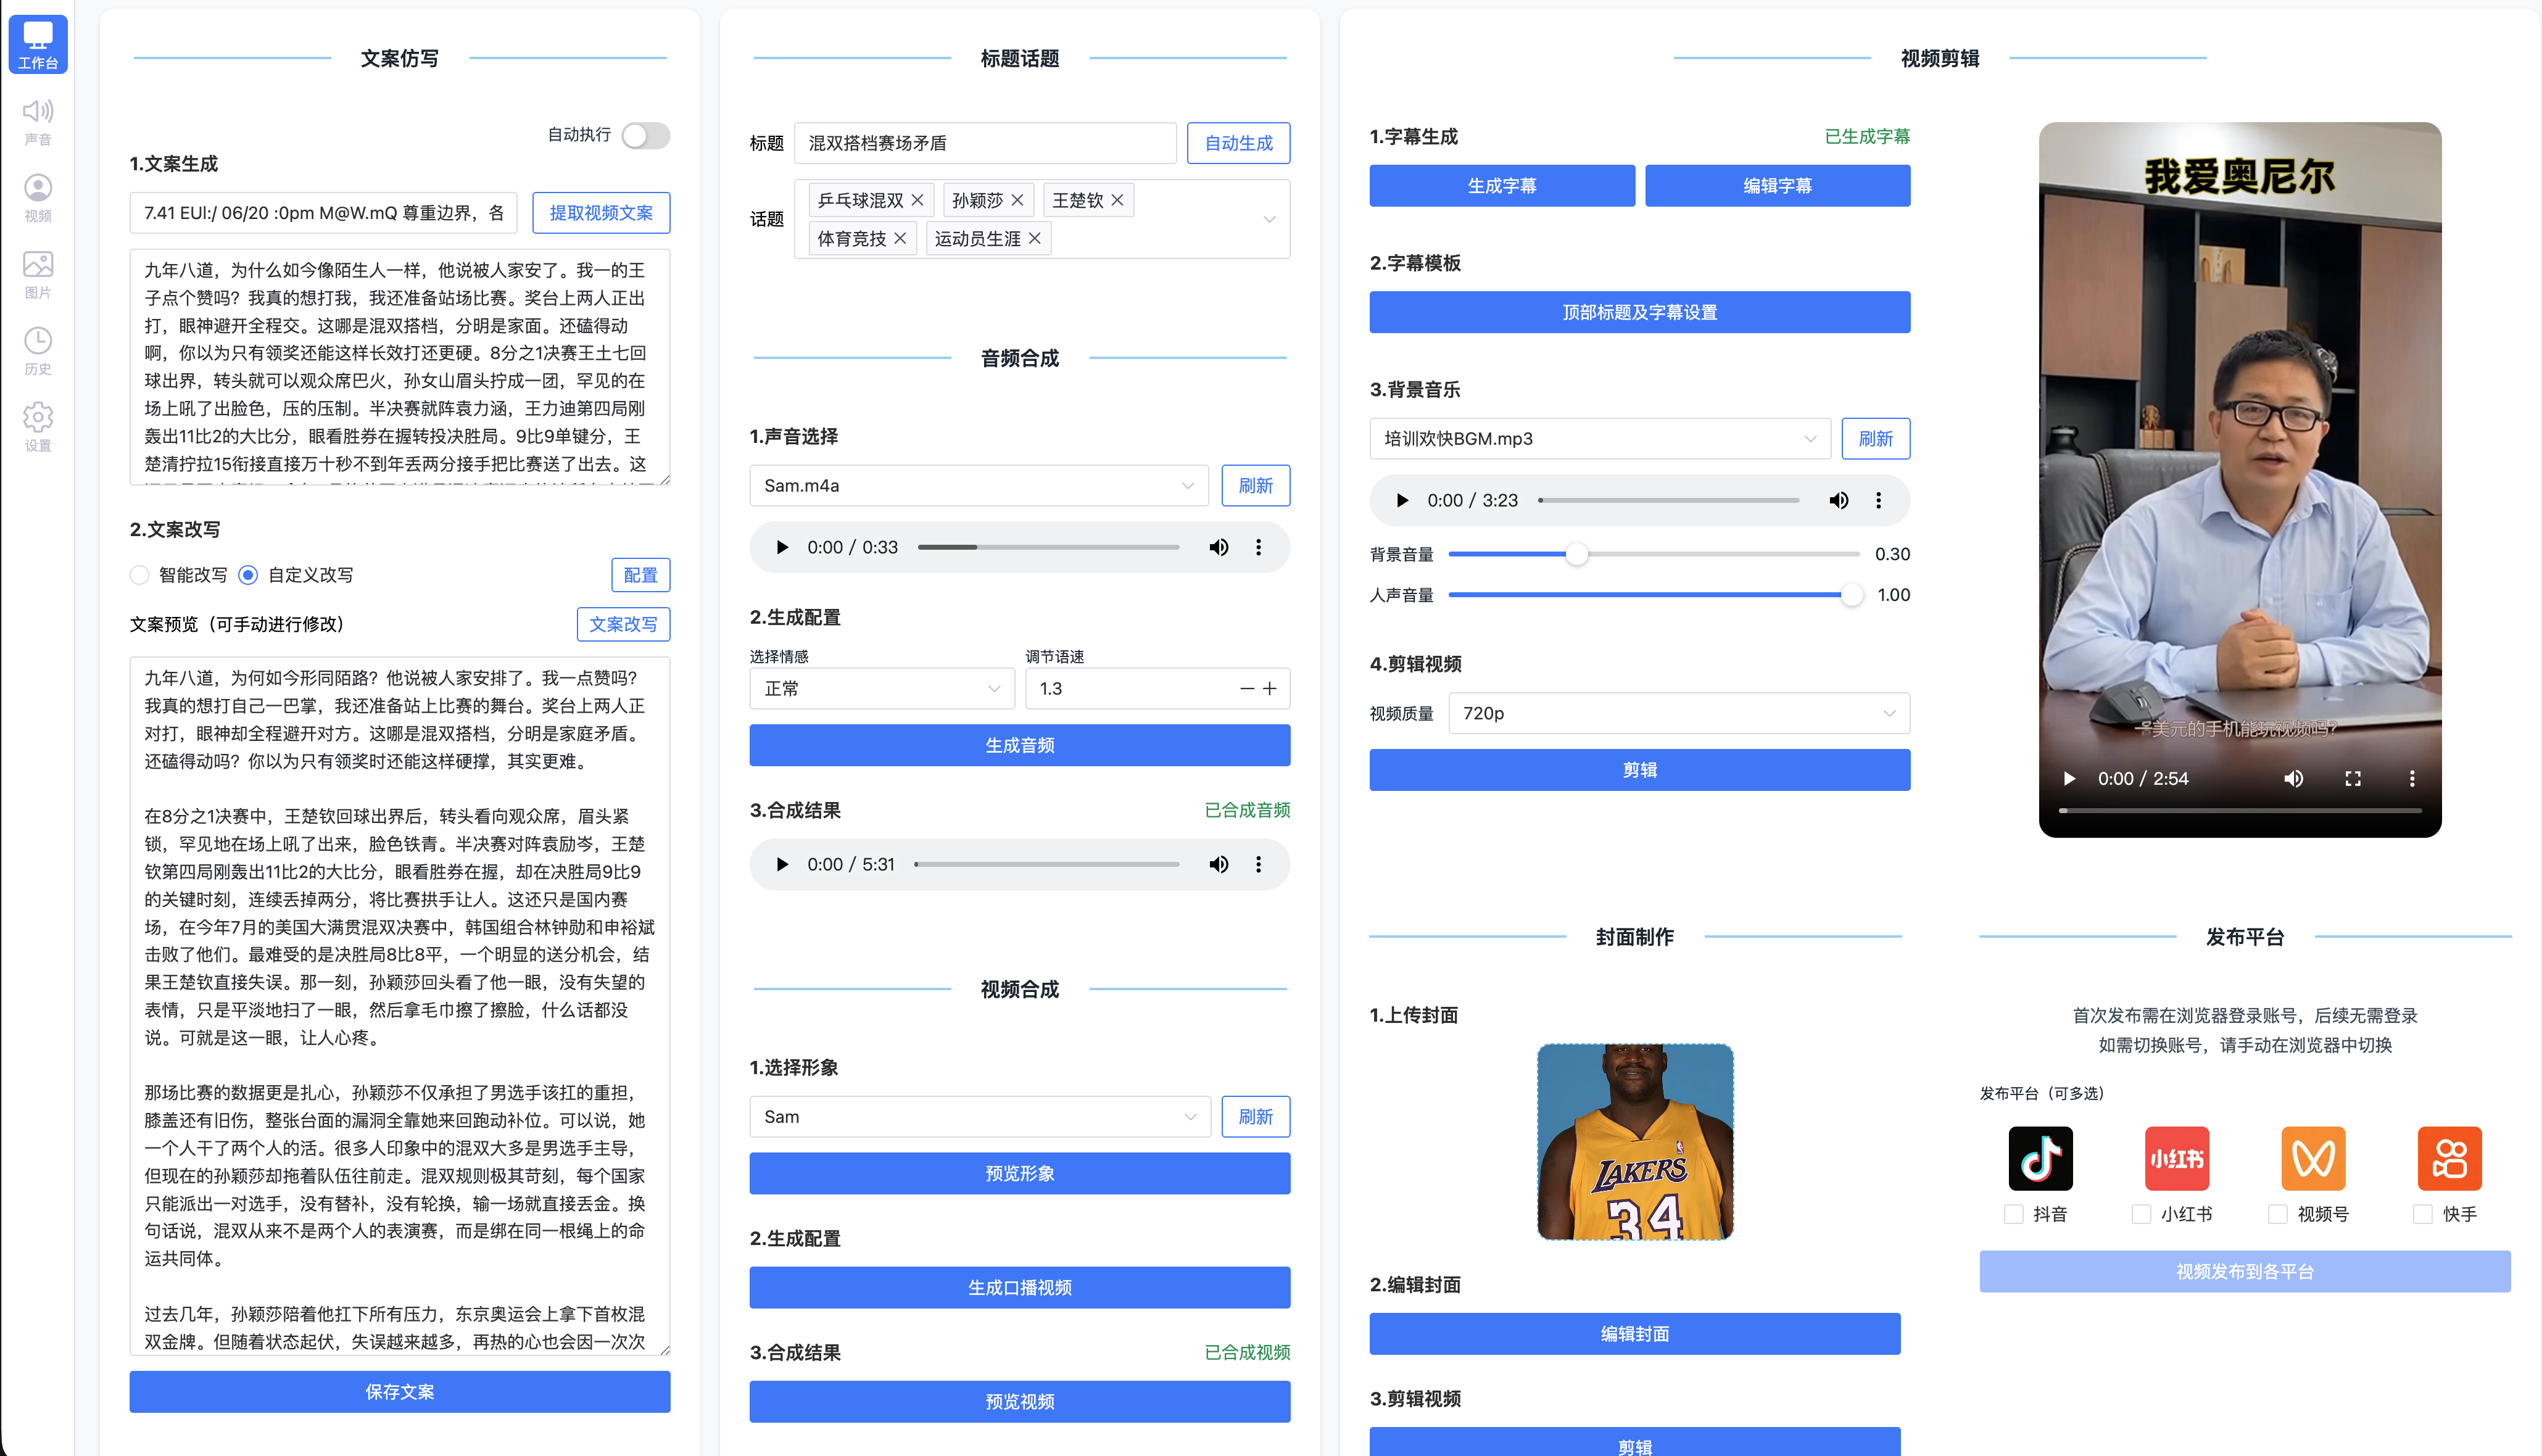The width and height of the screenshot is (2542, 1456).
Task: Open the 720p video quality dropdown
Action: (1679, 713)
